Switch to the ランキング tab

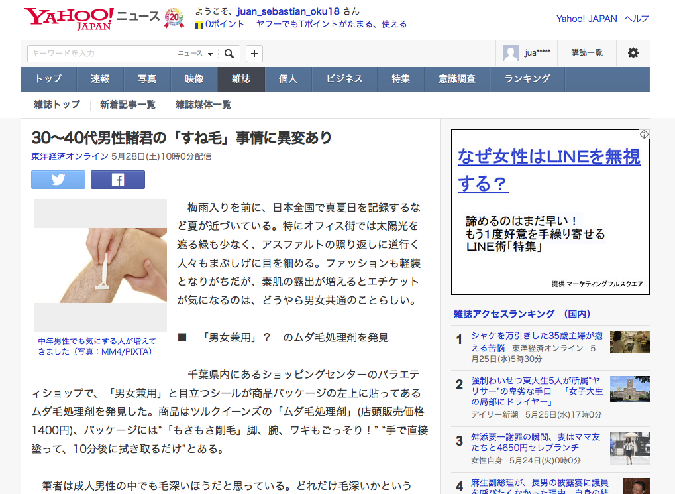pos(529,79)
